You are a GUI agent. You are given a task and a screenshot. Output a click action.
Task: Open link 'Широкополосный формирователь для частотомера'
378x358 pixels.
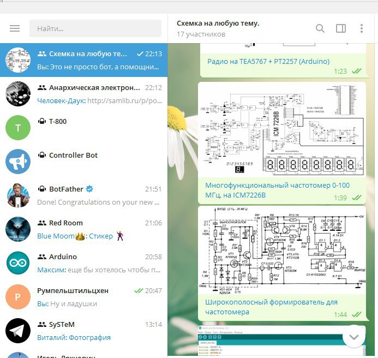pyautogui.click(x=271, y=307)
